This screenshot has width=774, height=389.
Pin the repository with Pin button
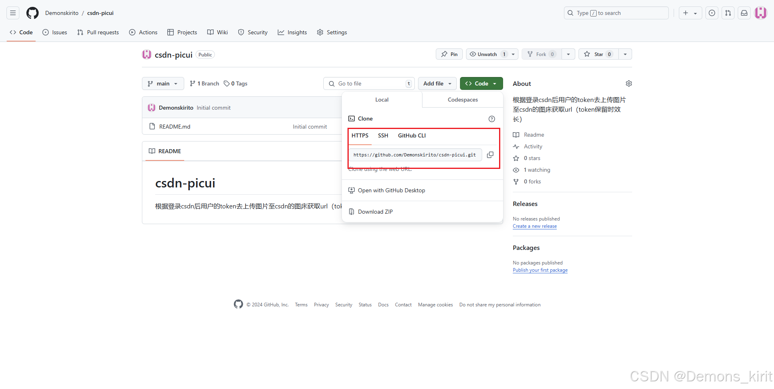pos(449,54)
